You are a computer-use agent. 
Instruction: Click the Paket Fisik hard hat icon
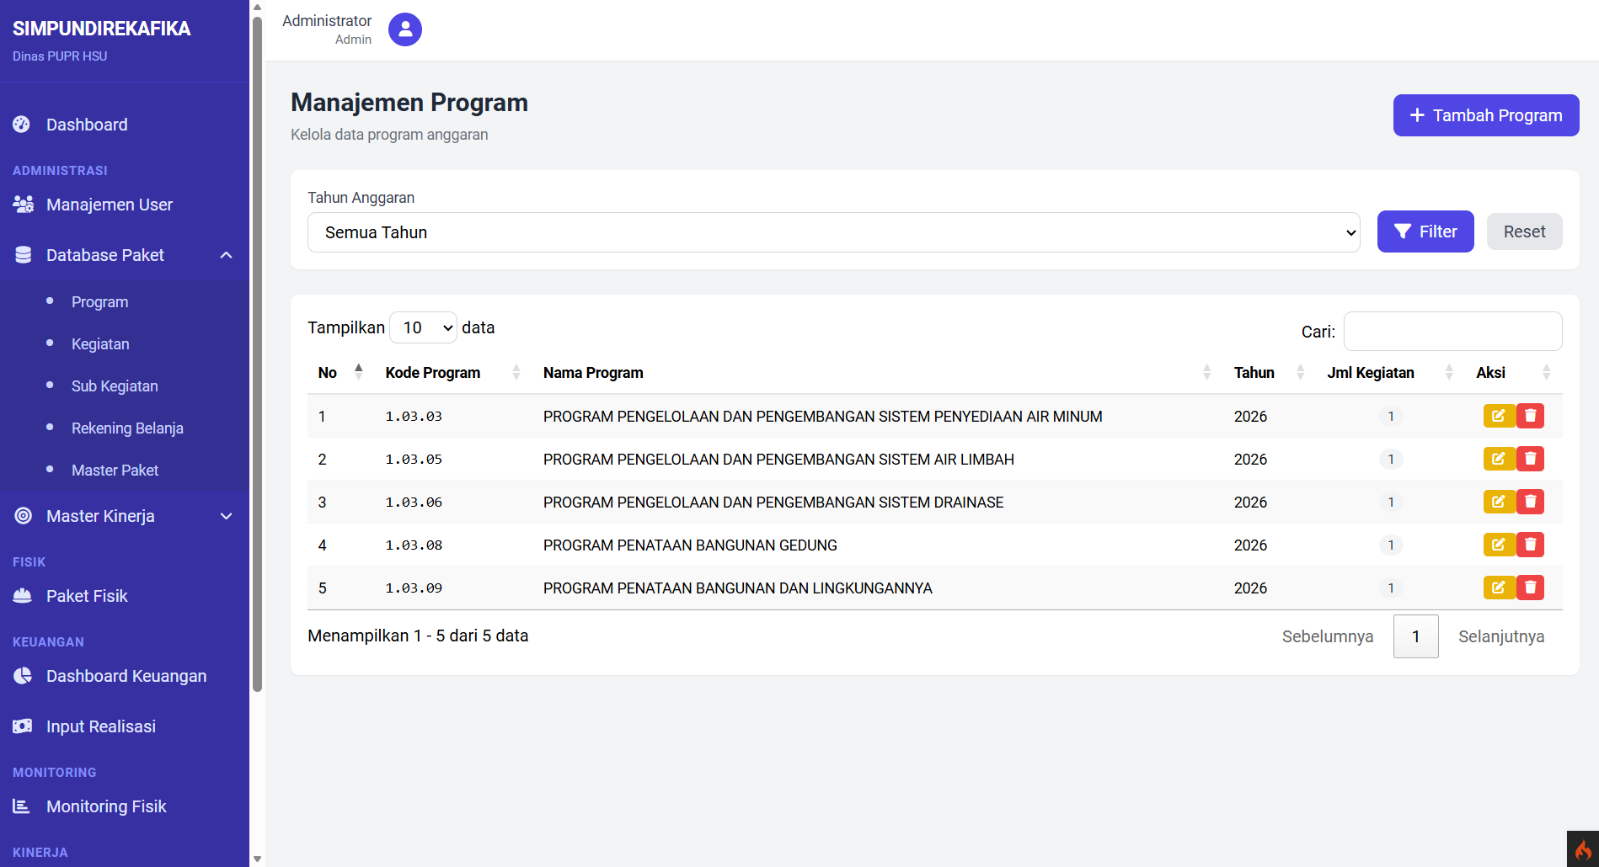(x=23, y=596)
